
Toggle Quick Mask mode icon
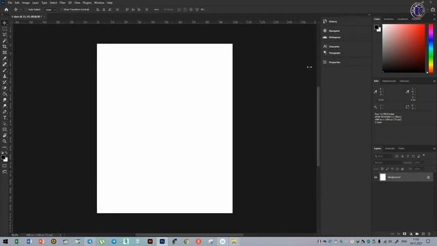(5, 165)
